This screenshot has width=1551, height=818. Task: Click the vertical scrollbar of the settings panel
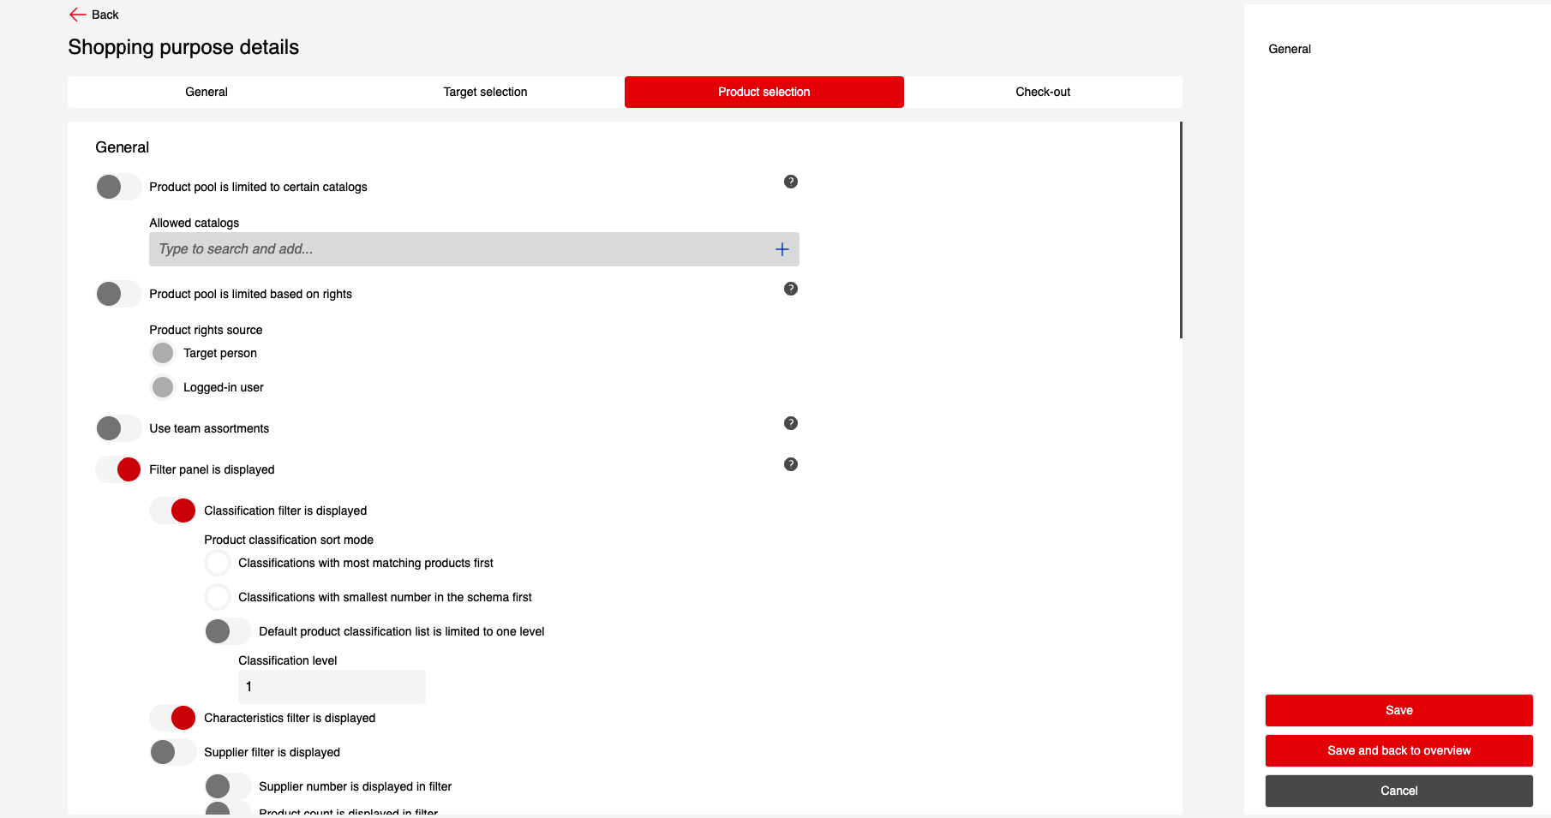[x=1181, y=230]
